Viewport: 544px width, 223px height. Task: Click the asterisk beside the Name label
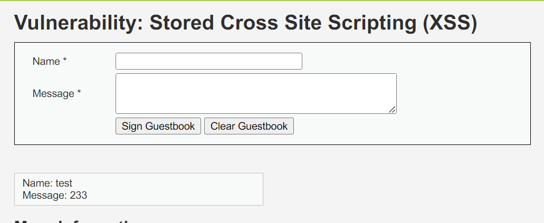tap(65, 61)
